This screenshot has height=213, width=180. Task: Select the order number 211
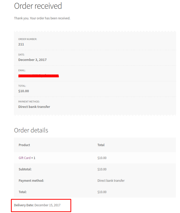[x=21, y=44]
